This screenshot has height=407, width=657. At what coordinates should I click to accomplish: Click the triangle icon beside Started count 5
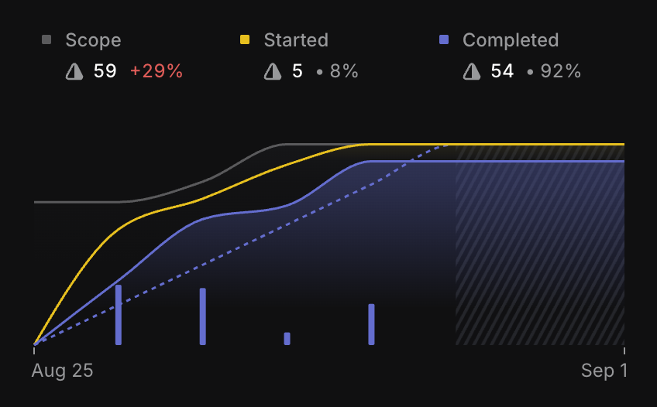point(273,72)
